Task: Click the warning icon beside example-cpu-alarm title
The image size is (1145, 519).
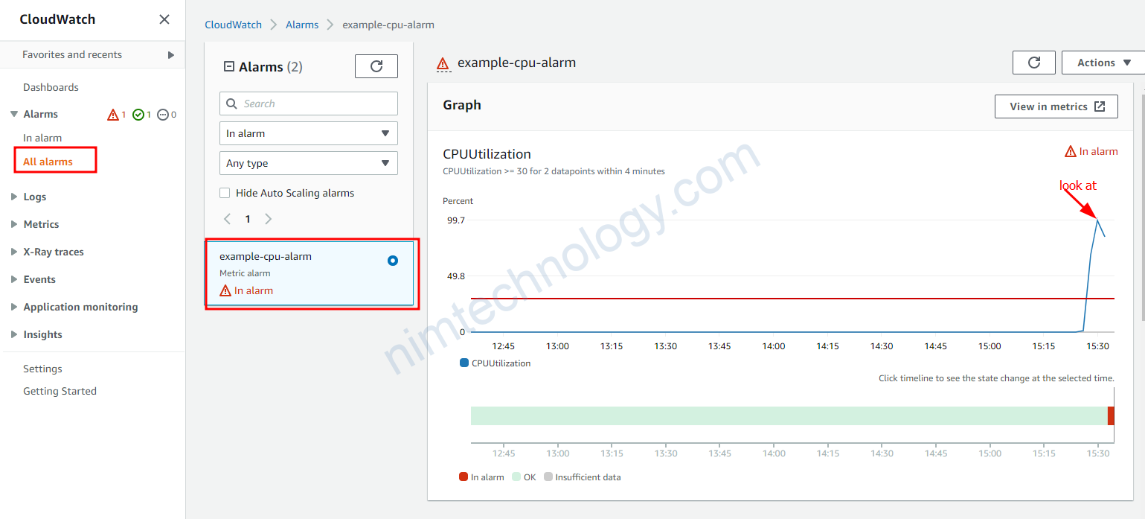Action: pos(443,63)
